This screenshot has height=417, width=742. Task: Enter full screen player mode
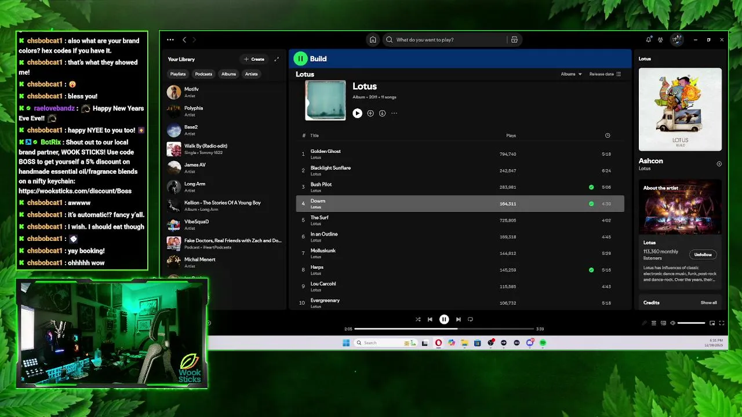point(722,323)
